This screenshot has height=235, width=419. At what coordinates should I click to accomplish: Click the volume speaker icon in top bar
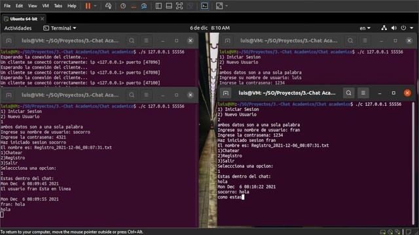tap(394, 28)
